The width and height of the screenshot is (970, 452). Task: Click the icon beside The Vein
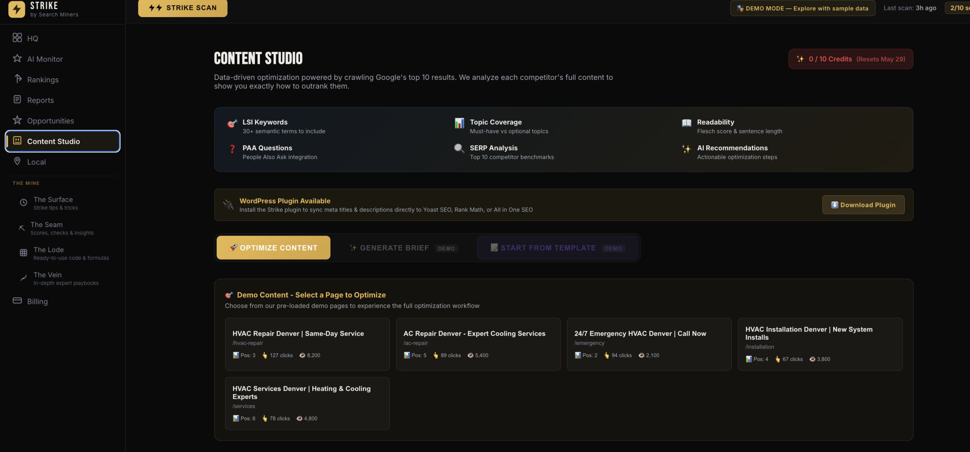23,278
